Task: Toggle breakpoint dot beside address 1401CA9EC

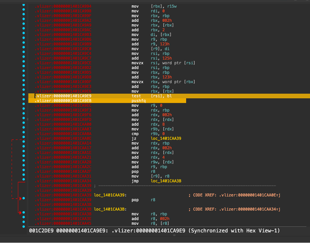Action: click(x=24, y=104)
